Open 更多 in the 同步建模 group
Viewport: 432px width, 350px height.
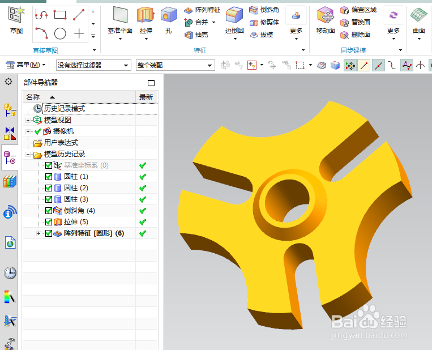[393, 23]
